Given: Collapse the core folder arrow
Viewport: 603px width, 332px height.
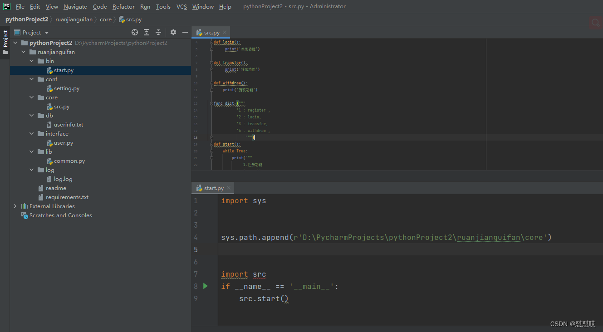Looking at the screenshot, I should click(x=32, y=98).
